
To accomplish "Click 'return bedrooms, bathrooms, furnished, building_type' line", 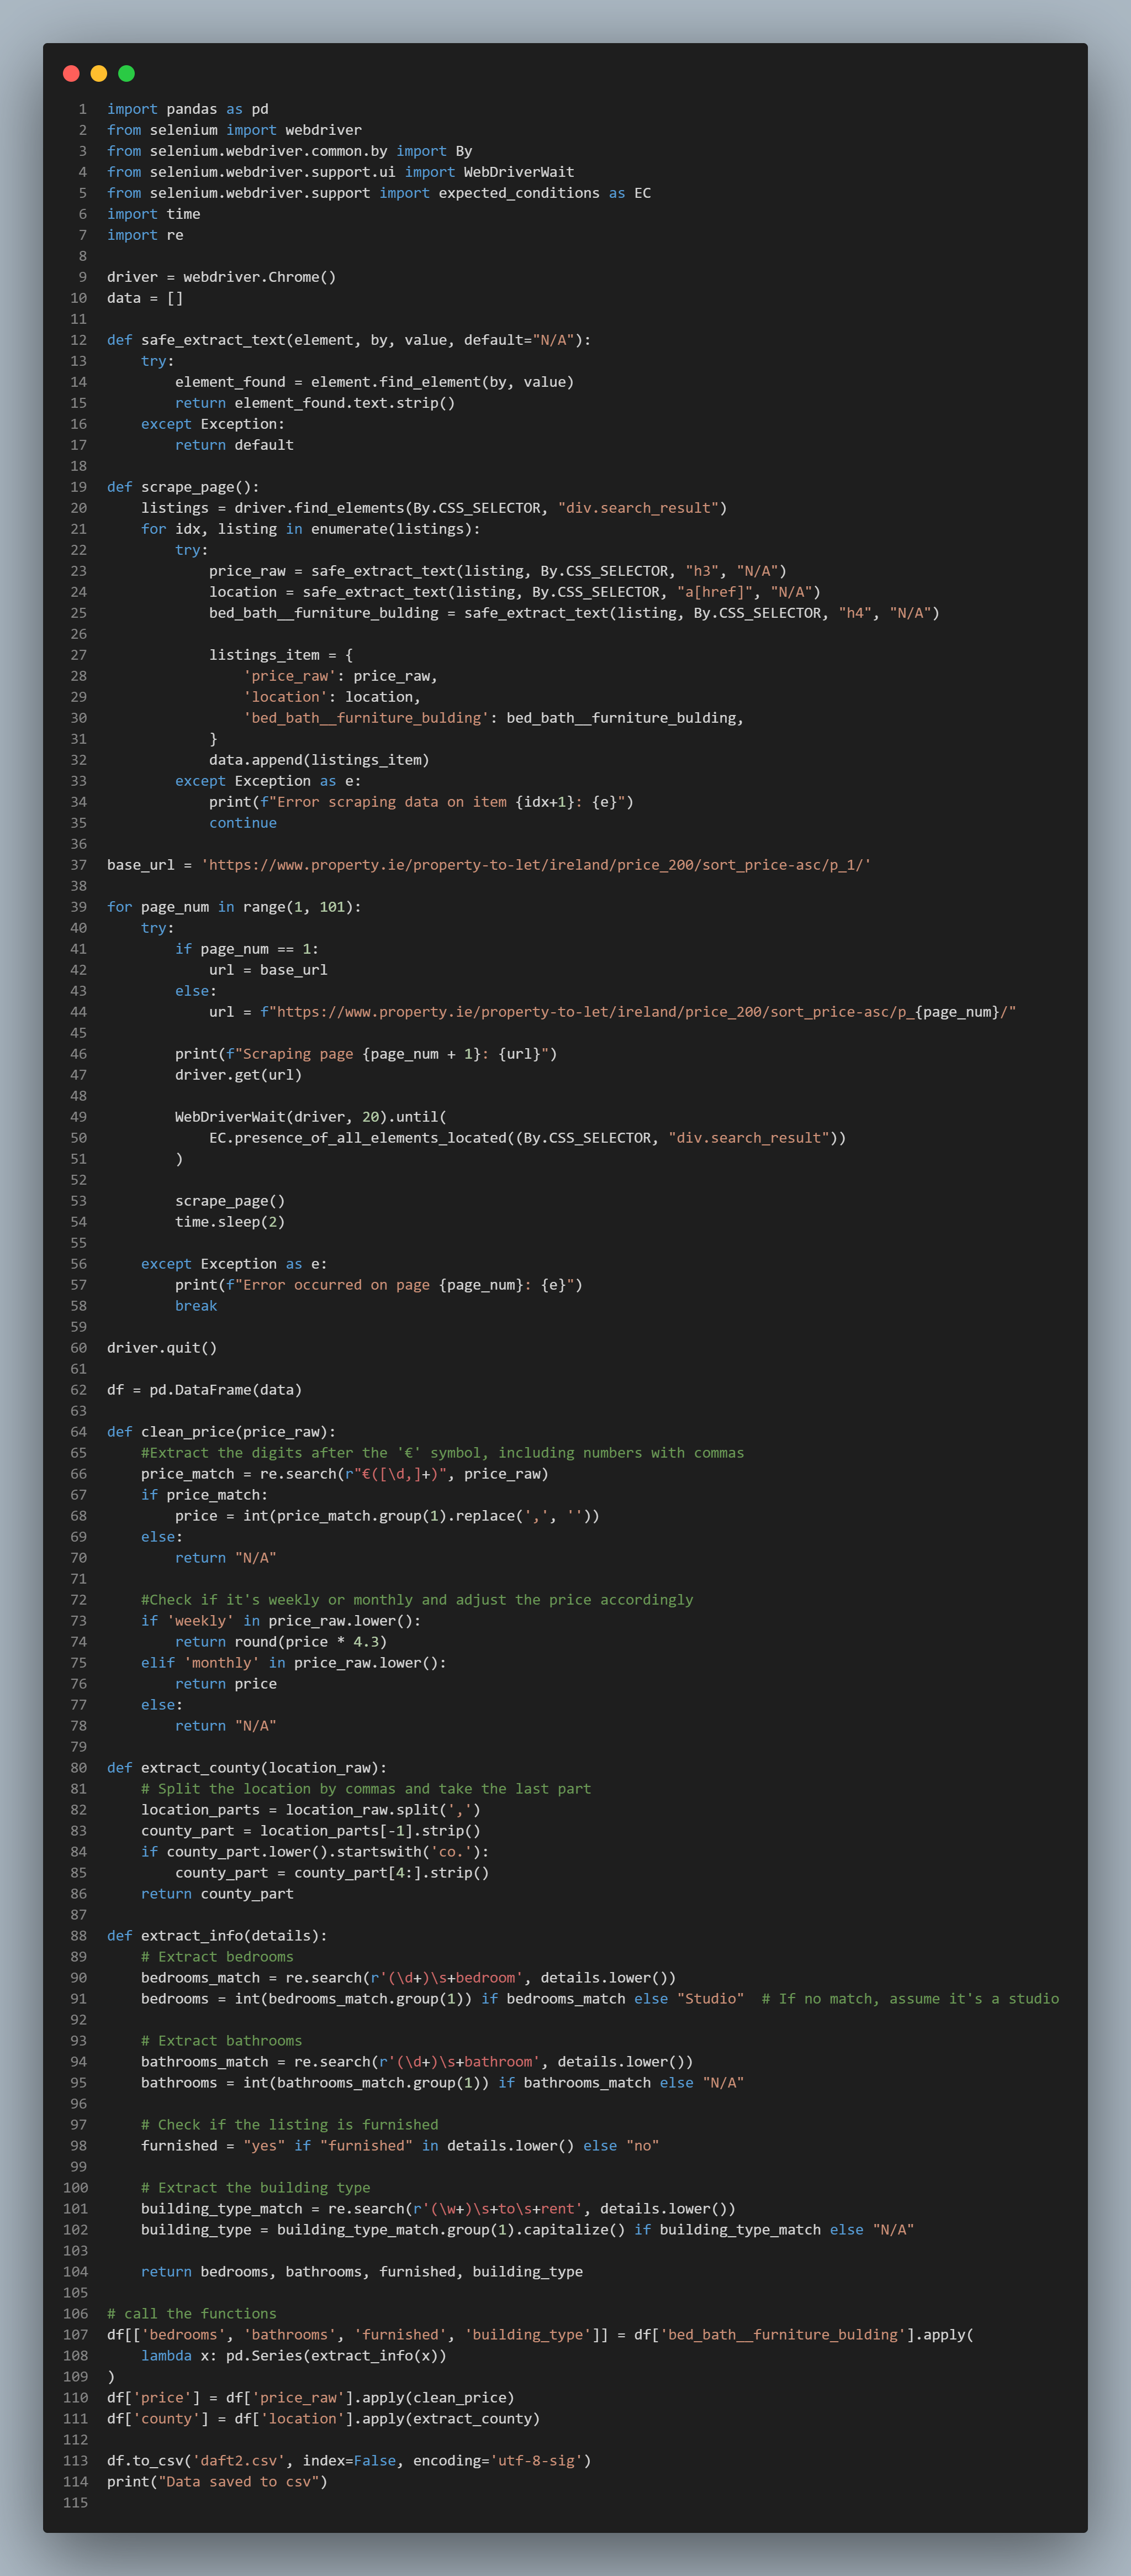I will click(x=362, y=2272).
